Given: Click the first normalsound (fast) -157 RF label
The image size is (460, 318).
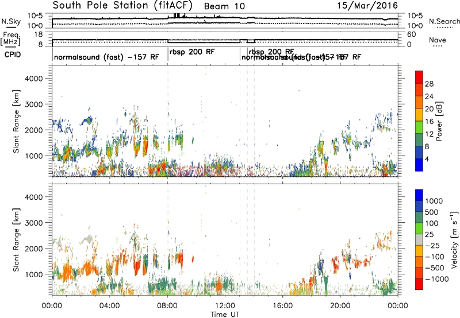Looking at the screenshot, I should pos(106,57).
